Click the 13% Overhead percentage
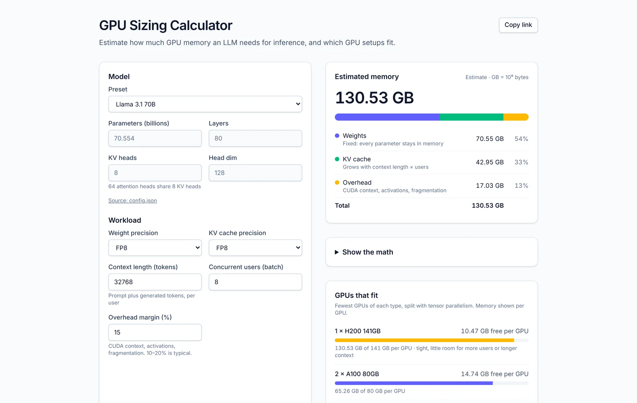 (522, 186)
